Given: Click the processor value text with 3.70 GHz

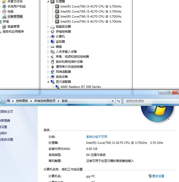Looking at the screenshot, I should (124, 143).
